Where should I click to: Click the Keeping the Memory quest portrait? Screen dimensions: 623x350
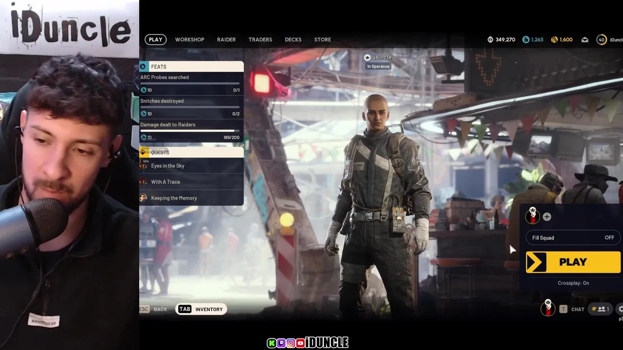tap(143, 198)
